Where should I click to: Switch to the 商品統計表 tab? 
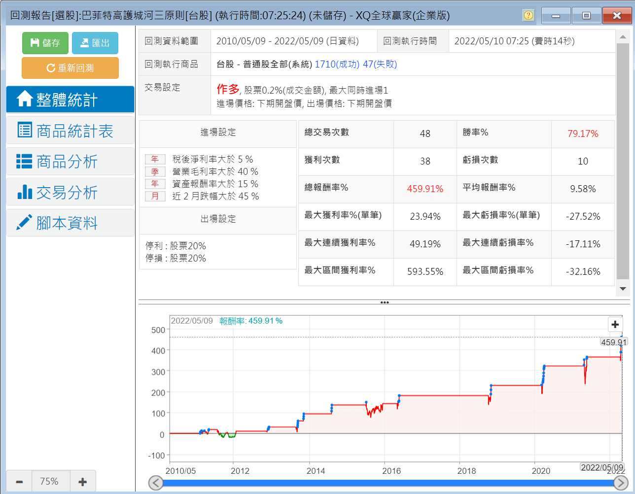(x=70, y=131)
